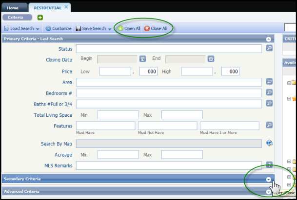Open Area lookup magnifier icon

coord(269,81)
